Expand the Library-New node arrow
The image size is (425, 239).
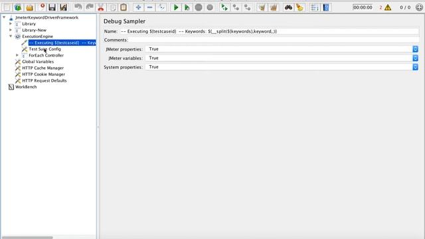tap(11, 30)
